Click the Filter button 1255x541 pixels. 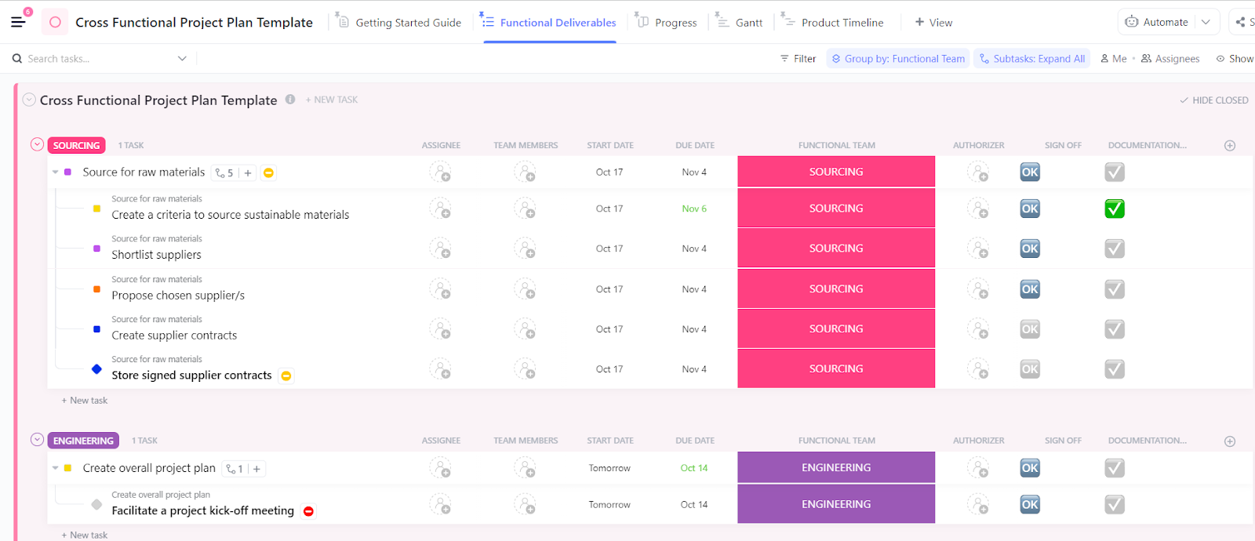(x=798, y=59)
